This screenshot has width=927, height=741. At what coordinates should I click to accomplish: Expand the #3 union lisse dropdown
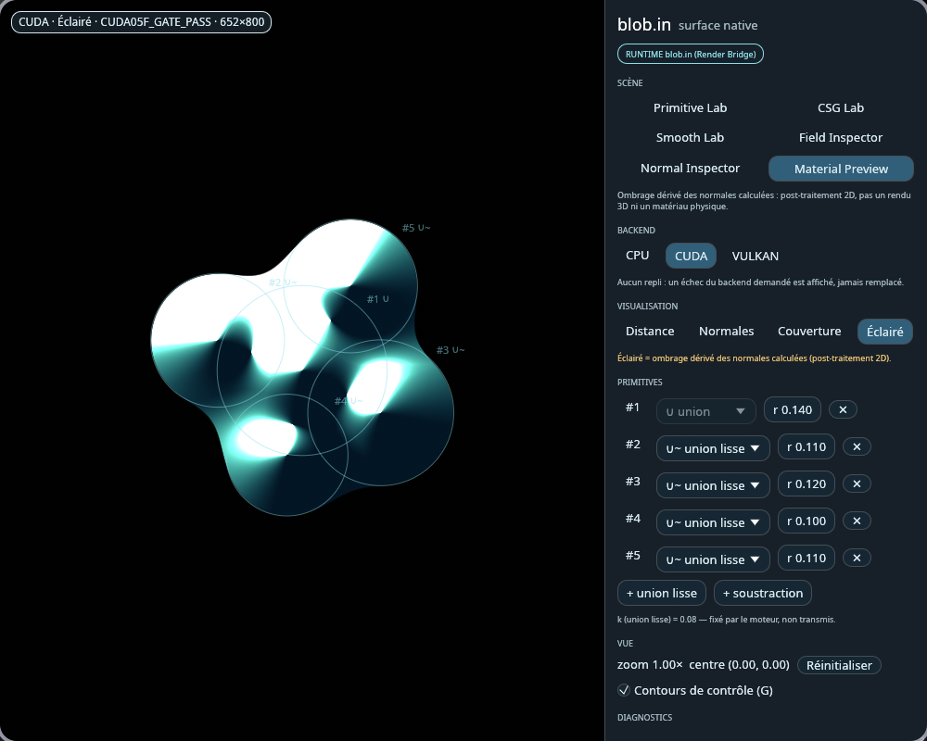coord(713,485)
